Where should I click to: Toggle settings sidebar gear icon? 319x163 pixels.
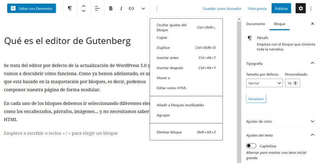pos(301,8)
